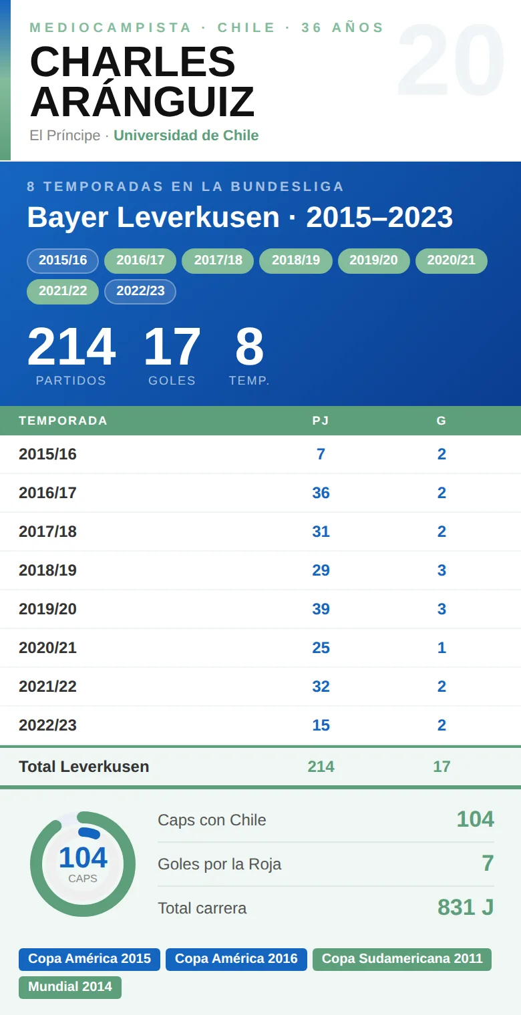Click the CHARLES ARÁNGUIZ player name
The height and width of the screenshot is (1015, 521).
click(x=142, y=81)
